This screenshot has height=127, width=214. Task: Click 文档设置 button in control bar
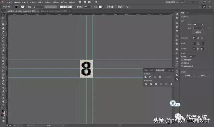point(110,7)
